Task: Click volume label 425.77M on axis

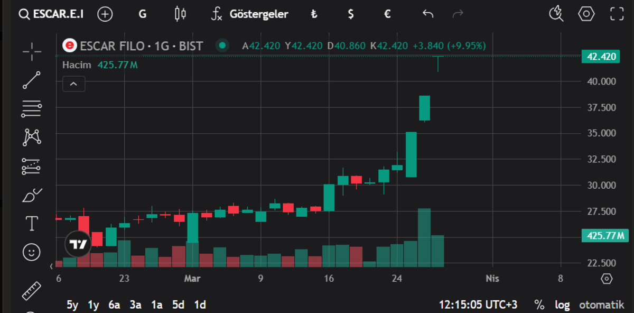Action: coord(604,236)
